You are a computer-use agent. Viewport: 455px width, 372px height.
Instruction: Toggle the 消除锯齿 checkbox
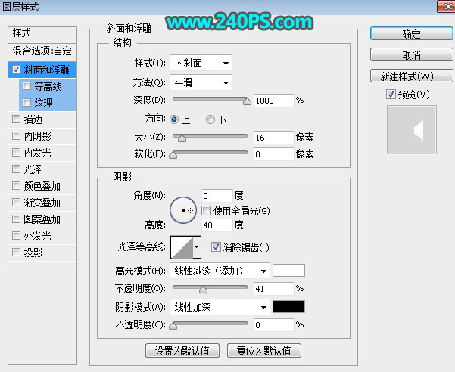point(217,246)
